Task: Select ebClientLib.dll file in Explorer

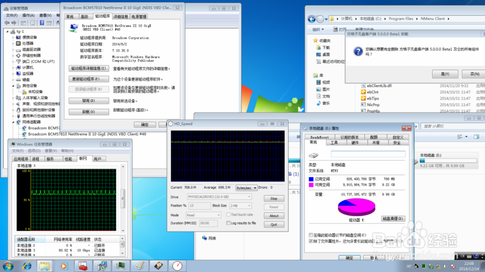Action: click(x=379, y=86)
